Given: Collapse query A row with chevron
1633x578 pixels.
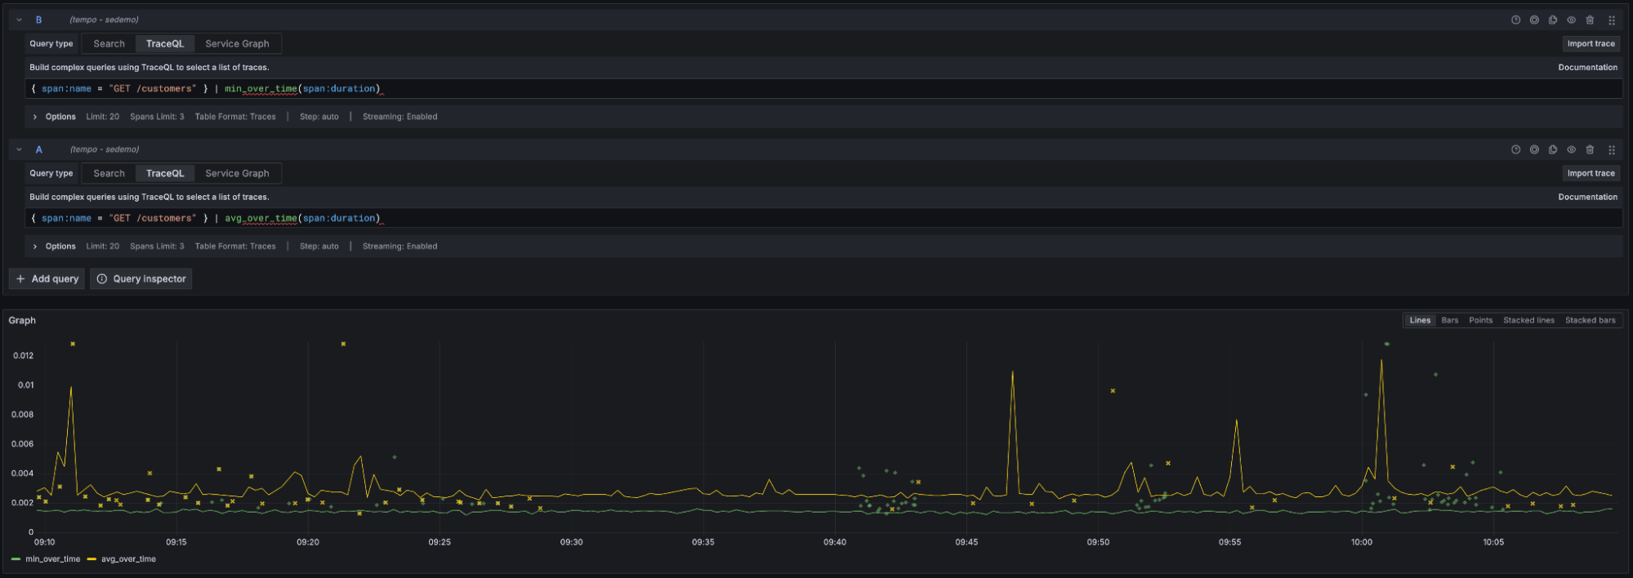Looking at the screenshot, I should (19, 149).
